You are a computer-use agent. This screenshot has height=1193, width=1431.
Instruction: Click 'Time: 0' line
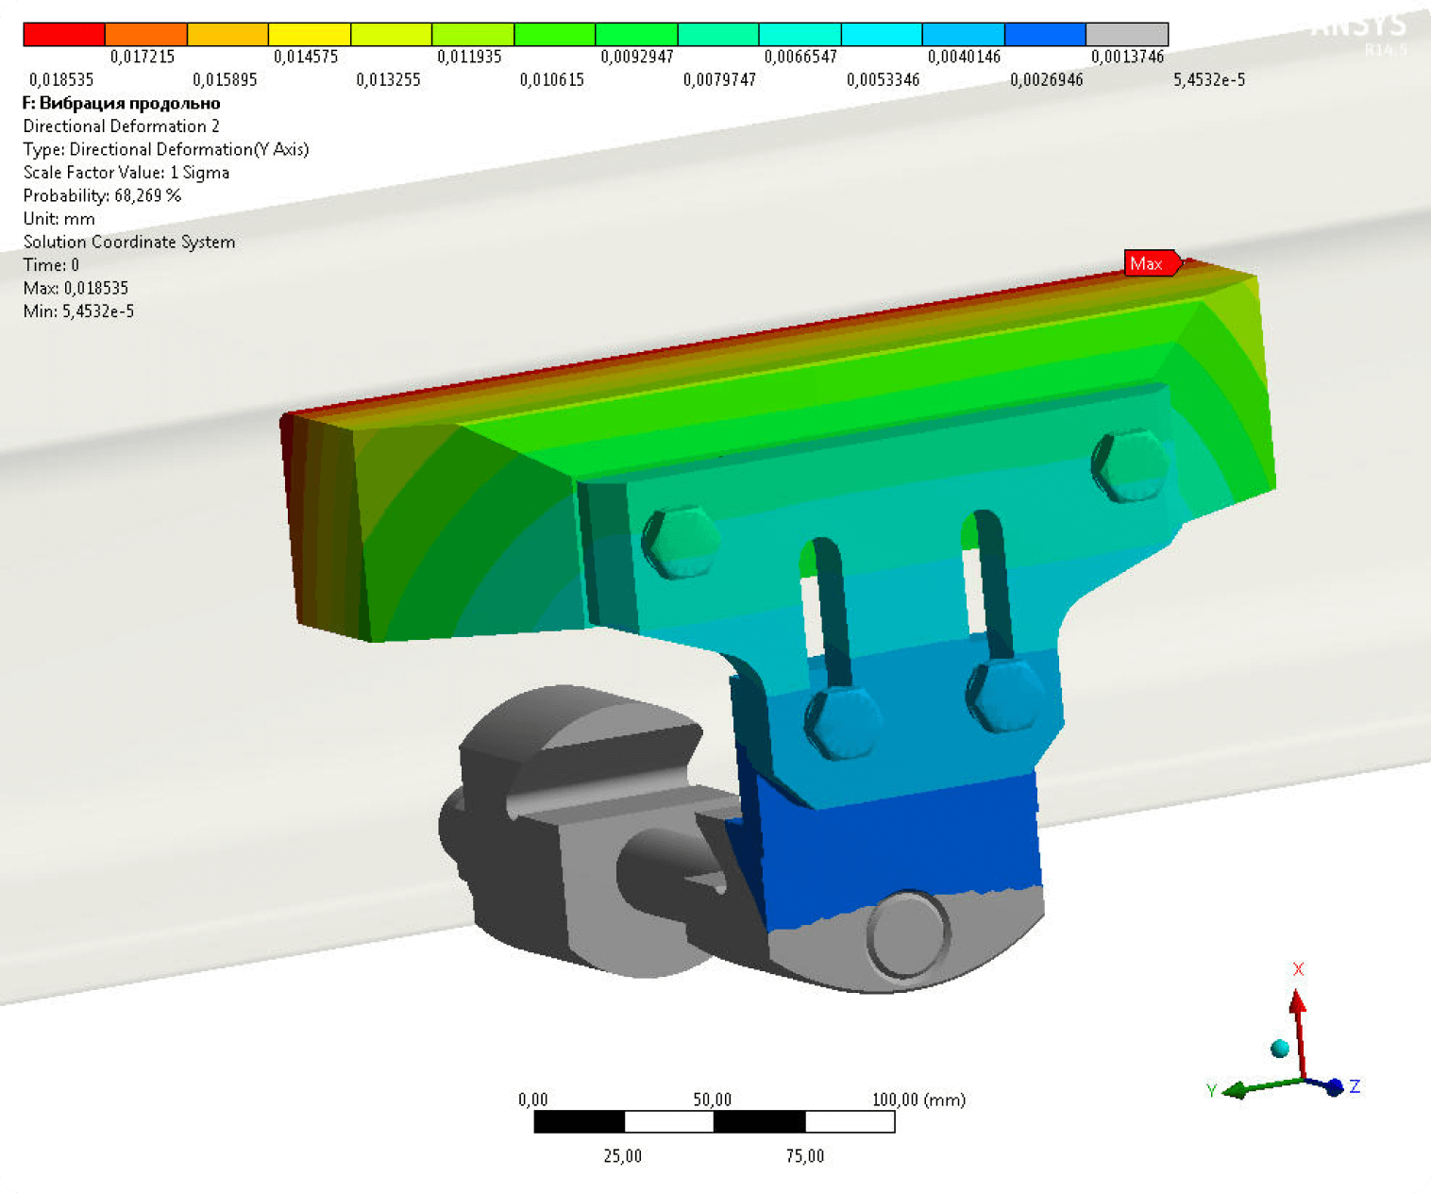[x=51, y=265]
